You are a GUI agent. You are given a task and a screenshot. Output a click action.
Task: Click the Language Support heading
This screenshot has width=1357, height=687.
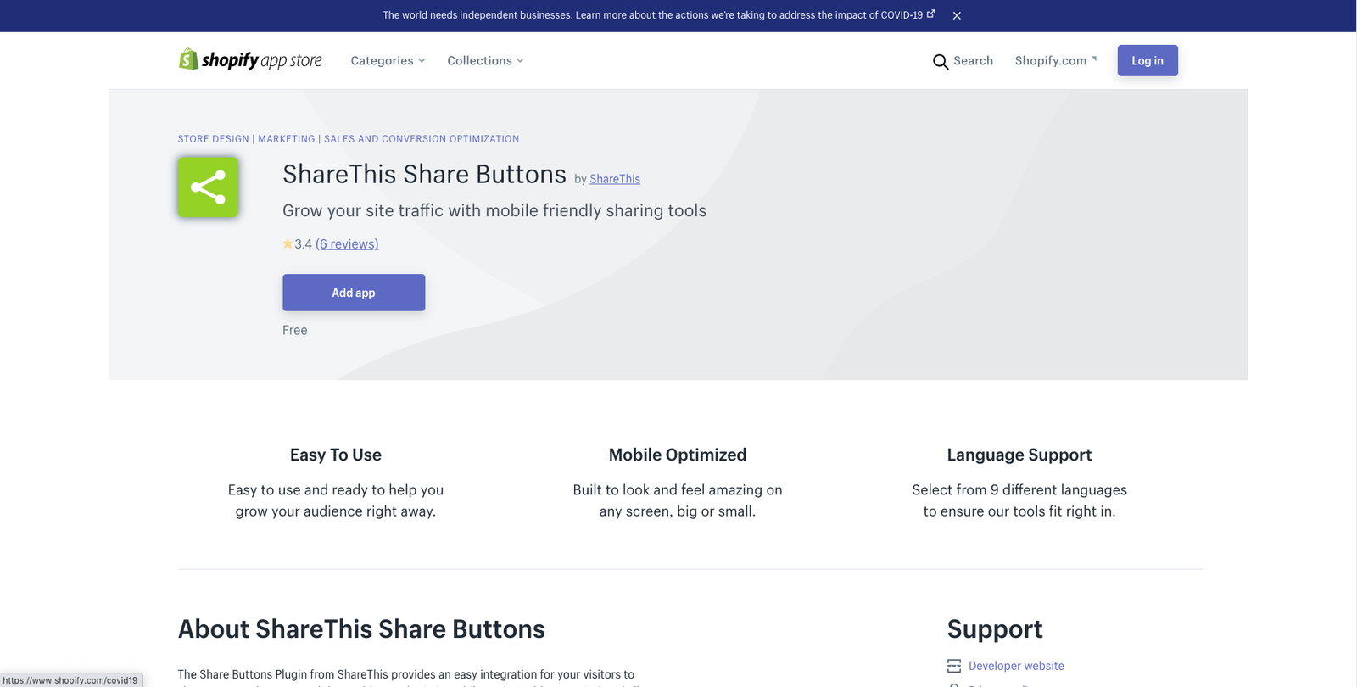coord(1019,455)
